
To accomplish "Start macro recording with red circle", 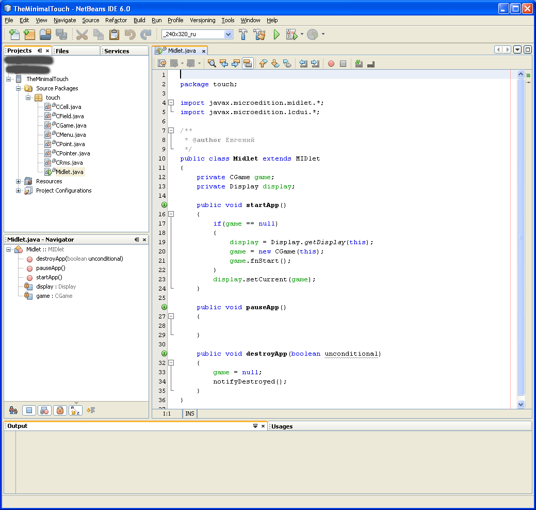I will tap(331, 63).
